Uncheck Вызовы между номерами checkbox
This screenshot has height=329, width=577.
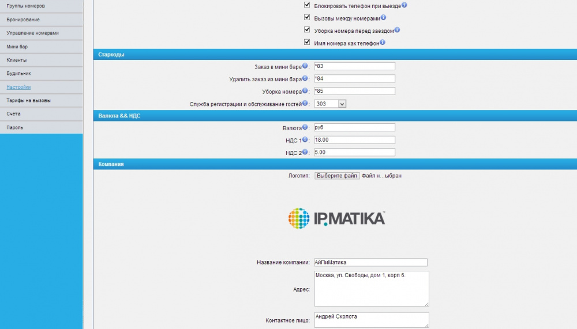pyautogui.click(x=307, y=17)
